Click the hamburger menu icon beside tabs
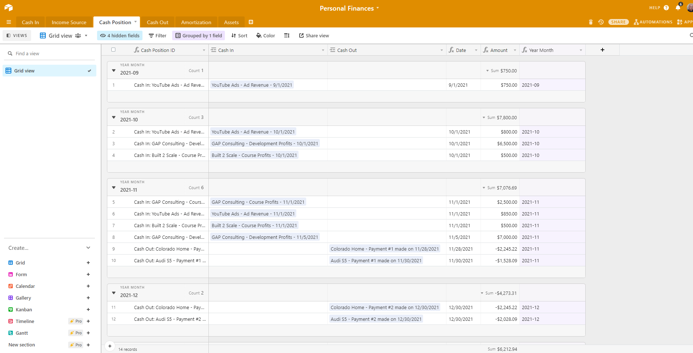 [9, 22]
